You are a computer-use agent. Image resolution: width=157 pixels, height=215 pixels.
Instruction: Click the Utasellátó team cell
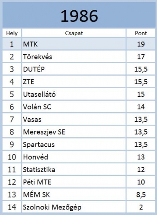click(74, 94)
